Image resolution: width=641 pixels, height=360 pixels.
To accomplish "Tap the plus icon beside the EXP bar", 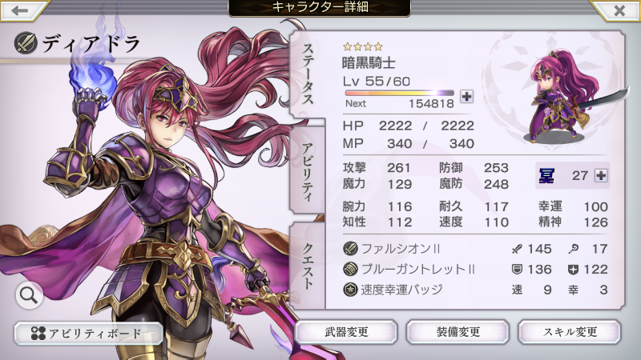I will point(466,96).
